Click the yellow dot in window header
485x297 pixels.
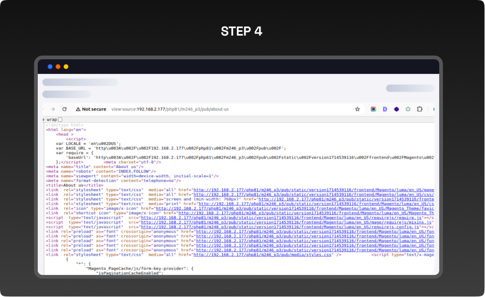[66, 67]
